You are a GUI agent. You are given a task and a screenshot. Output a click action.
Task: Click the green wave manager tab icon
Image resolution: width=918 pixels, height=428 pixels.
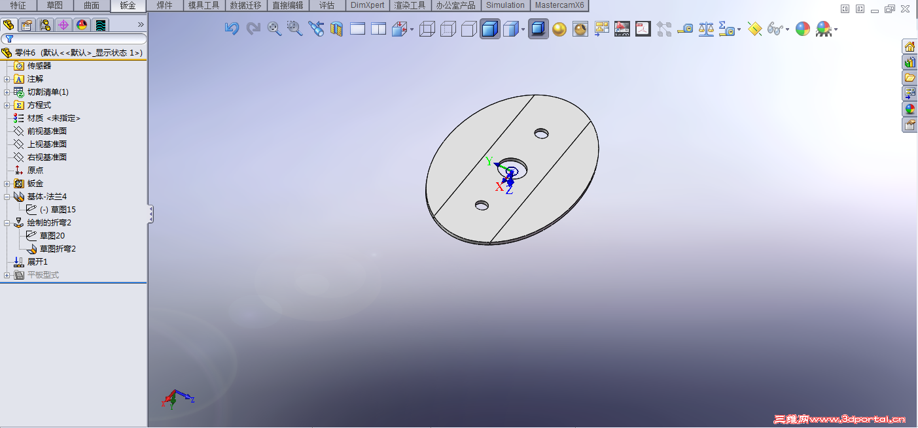[x=100, y=25]
